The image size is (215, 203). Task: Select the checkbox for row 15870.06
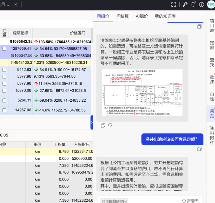tap(4, 90)
